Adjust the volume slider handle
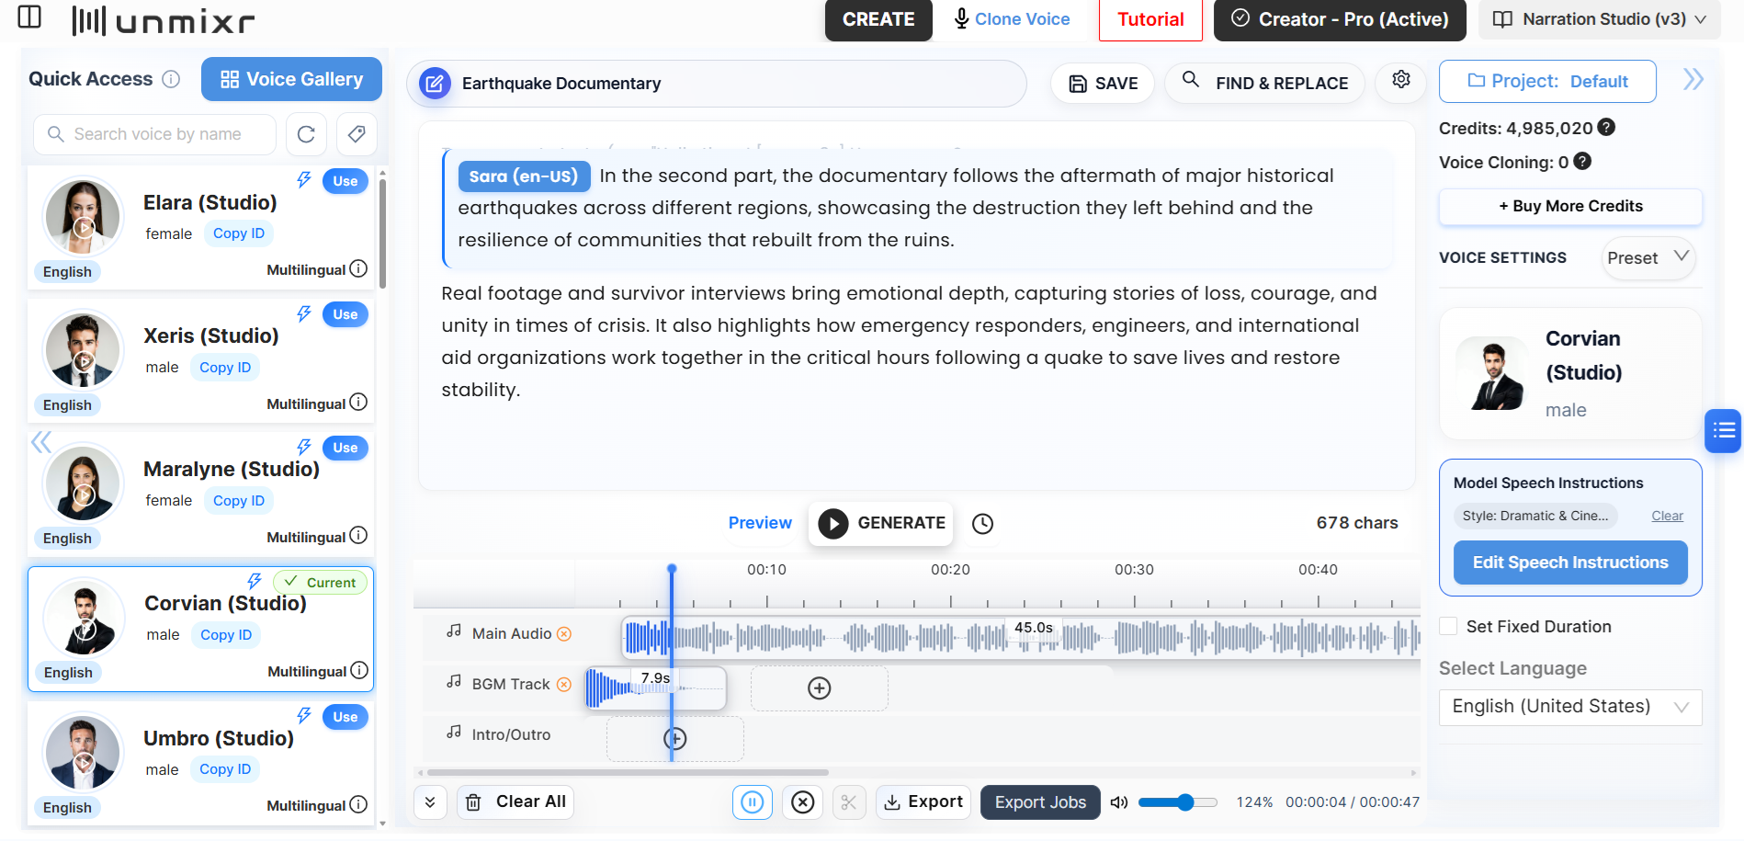The height and width of the screenshot is (841, 1744). [1185, 802]
